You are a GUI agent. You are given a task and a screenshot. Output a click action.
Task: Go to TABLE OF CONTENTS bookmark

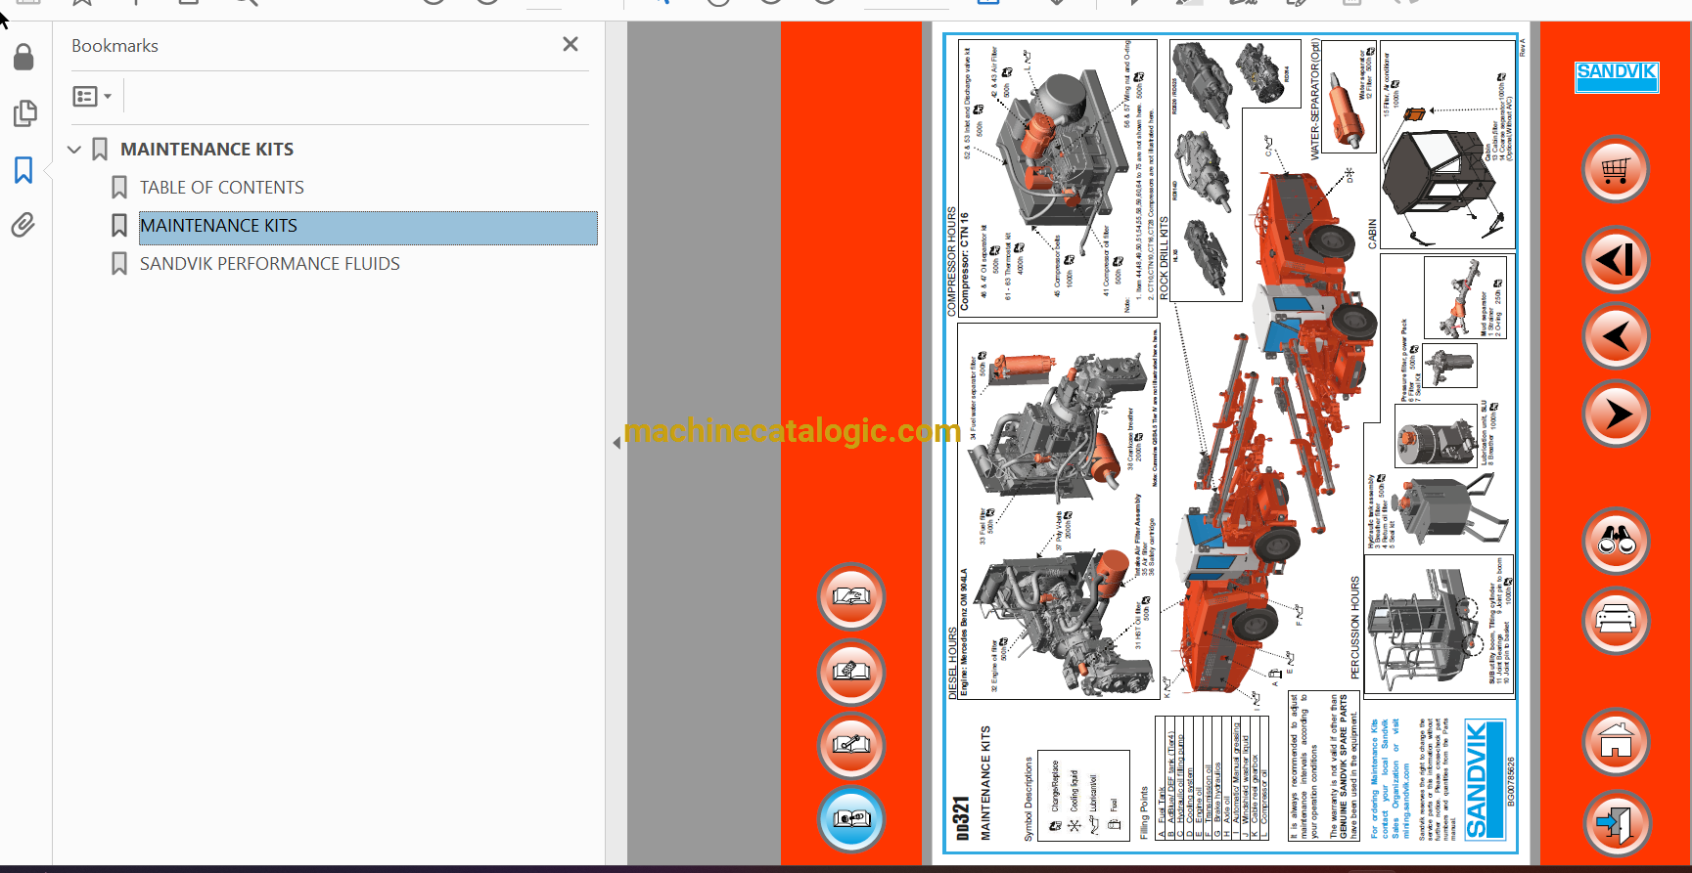[222, 188]
